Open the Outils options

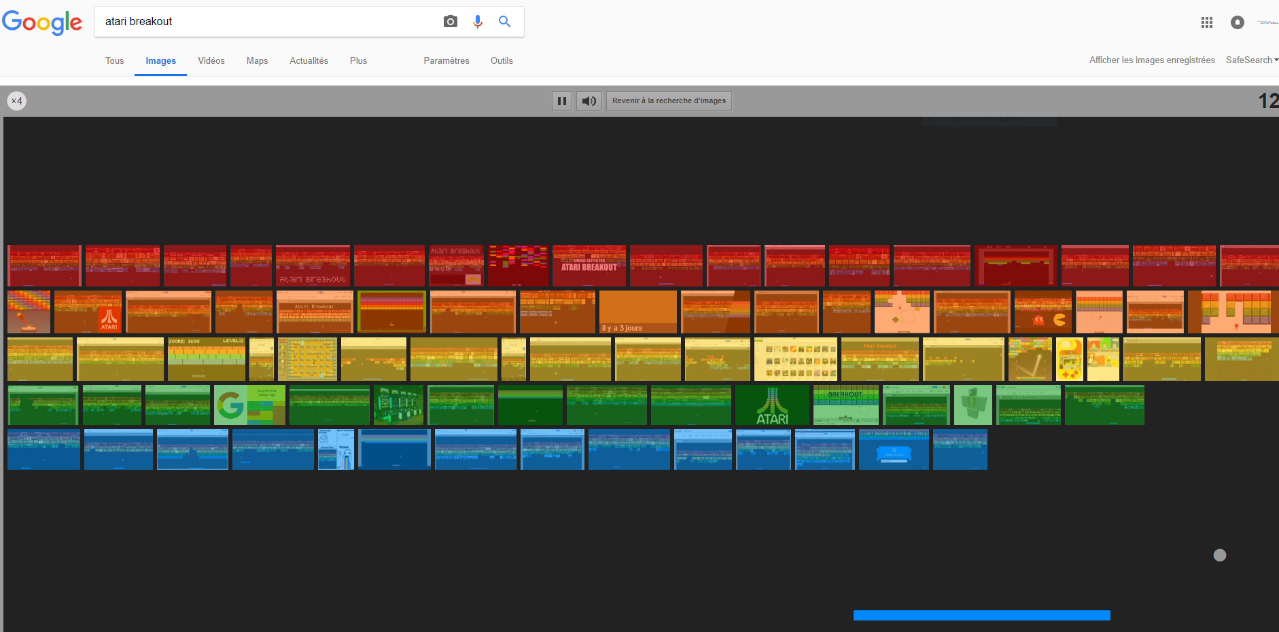pyautogui.click(x=502, y=60)
